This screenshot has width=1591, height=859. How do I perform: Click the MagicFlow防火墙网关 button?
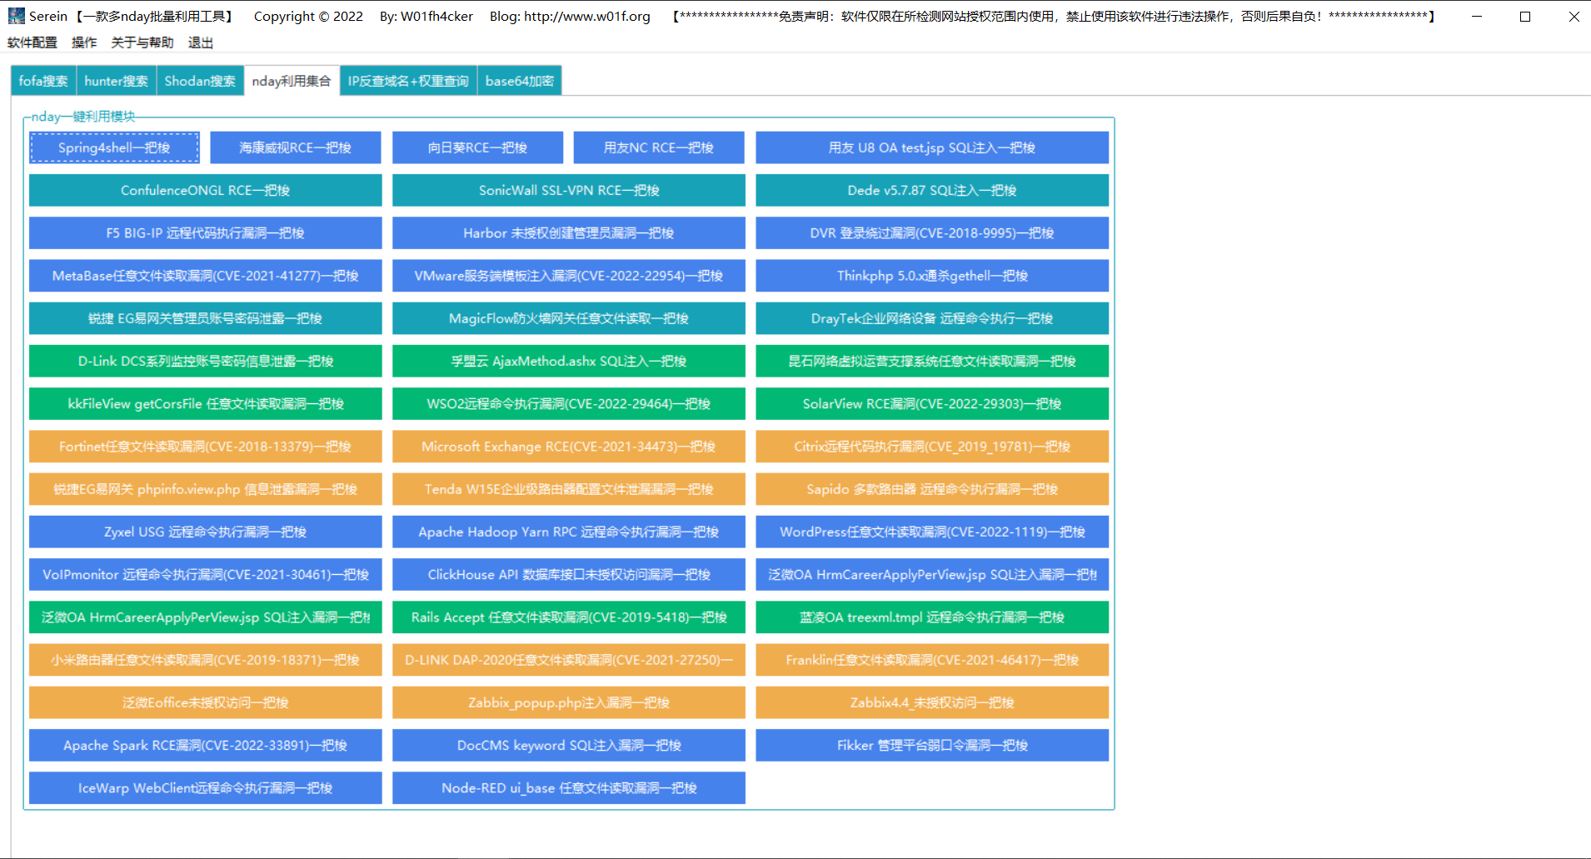[x=569, y=318]
